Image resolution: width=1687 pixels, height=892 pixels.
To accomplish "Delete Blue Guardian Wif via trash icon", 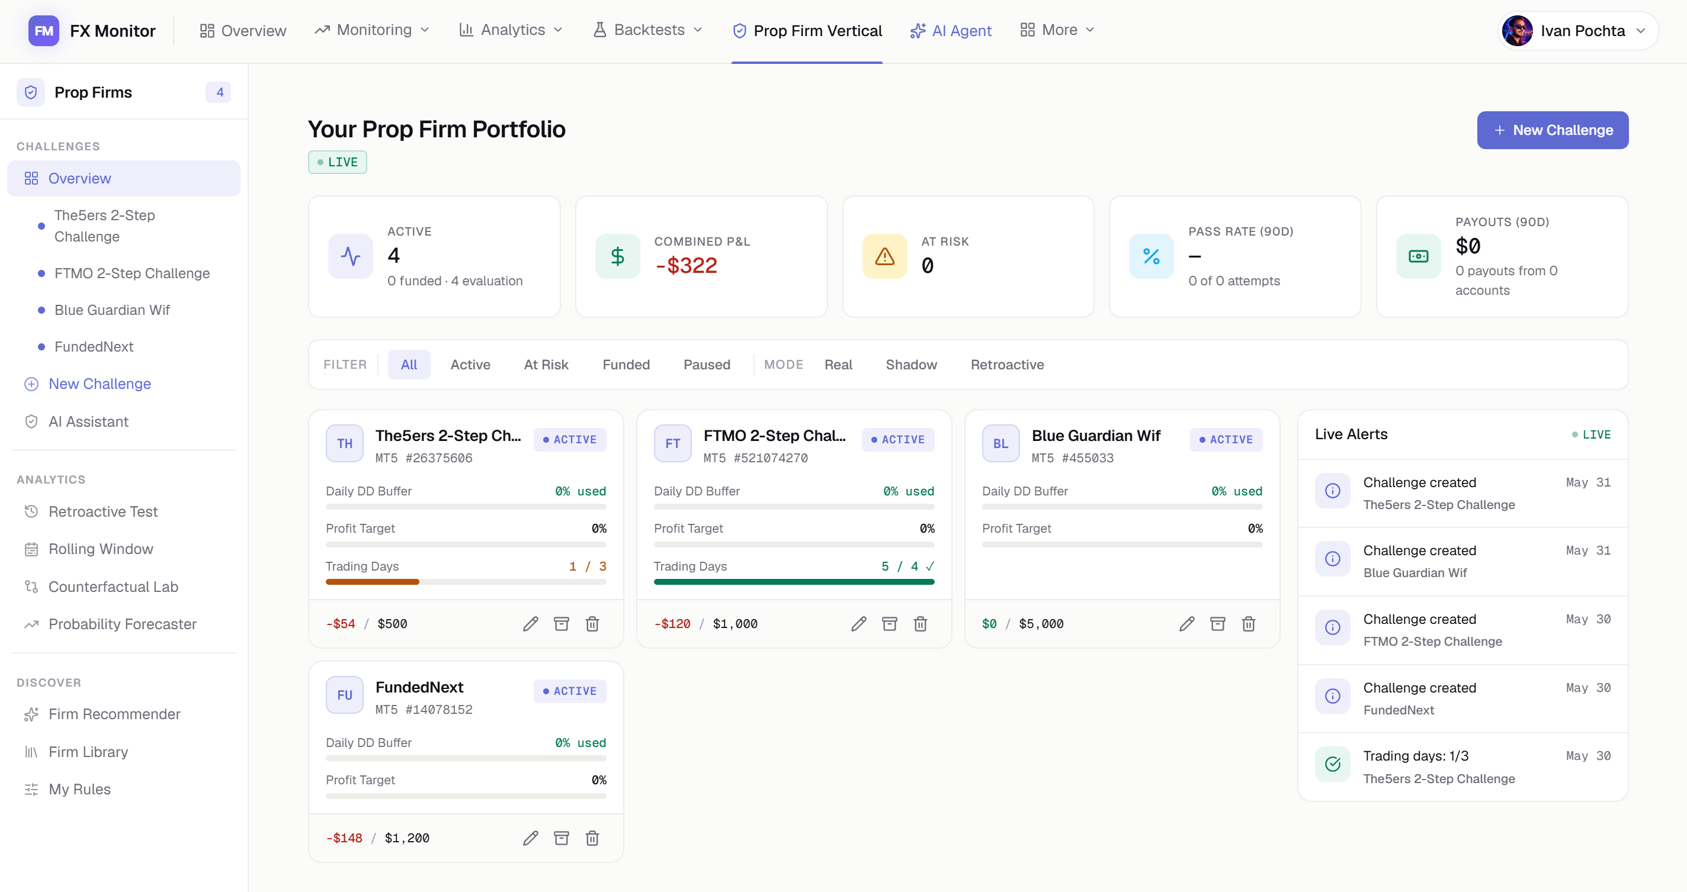I will click(x=1248, y=624).
